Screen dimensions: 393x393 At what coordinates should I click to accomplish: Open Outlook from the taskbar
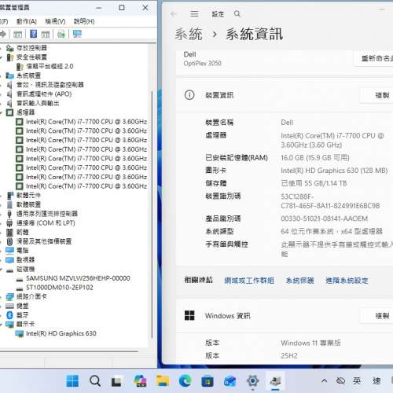pyautogui.click(x=230, y=381)
